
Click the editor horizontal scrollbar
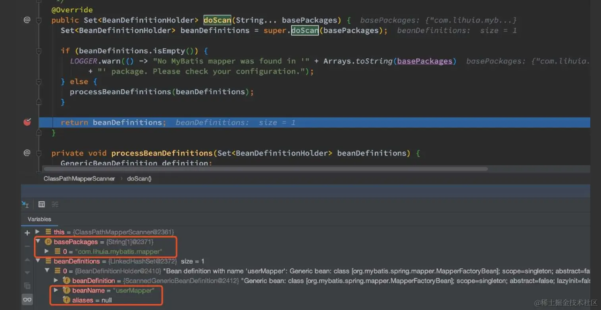265,168
